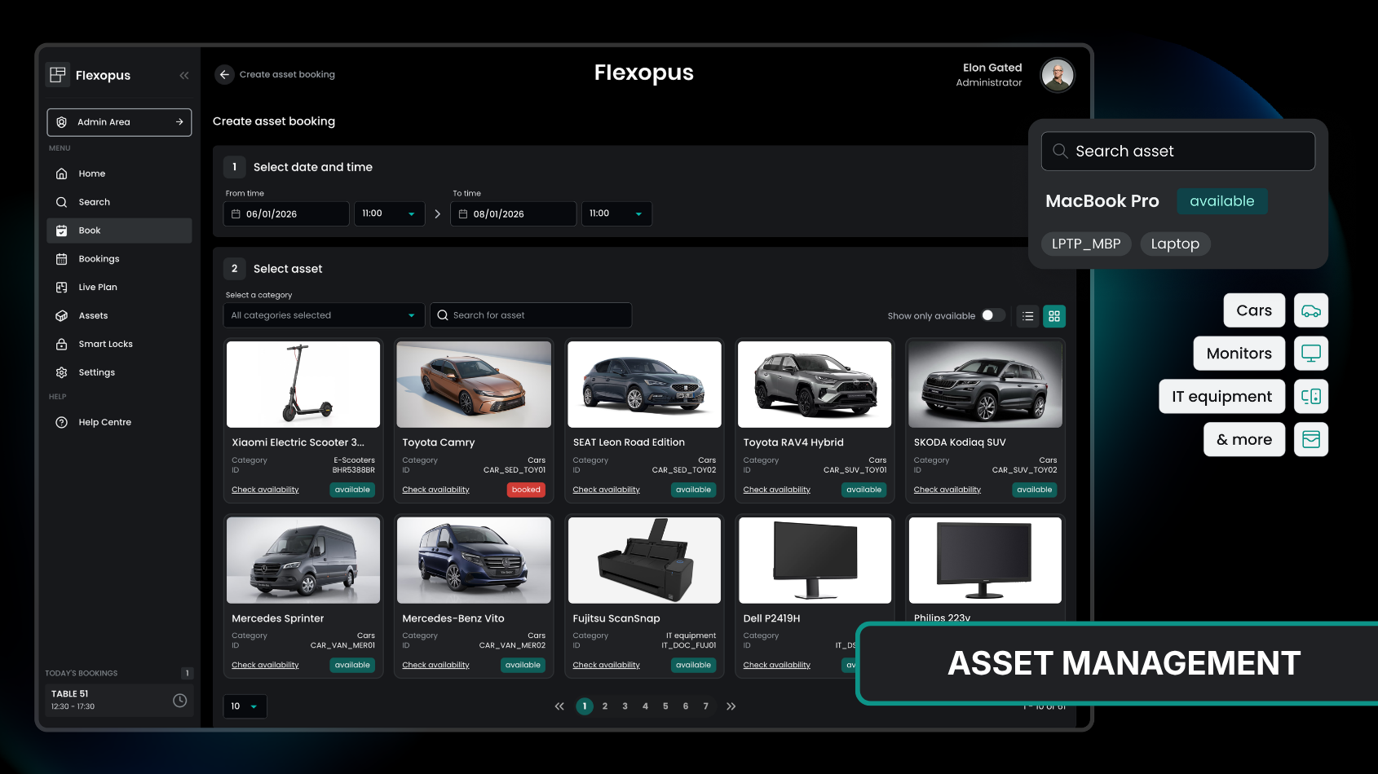Open the From time 11:00 dropdown

389,213
